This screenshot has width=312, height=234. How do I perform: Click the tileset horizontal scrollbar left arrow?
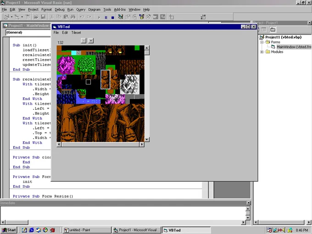point(59,145)
